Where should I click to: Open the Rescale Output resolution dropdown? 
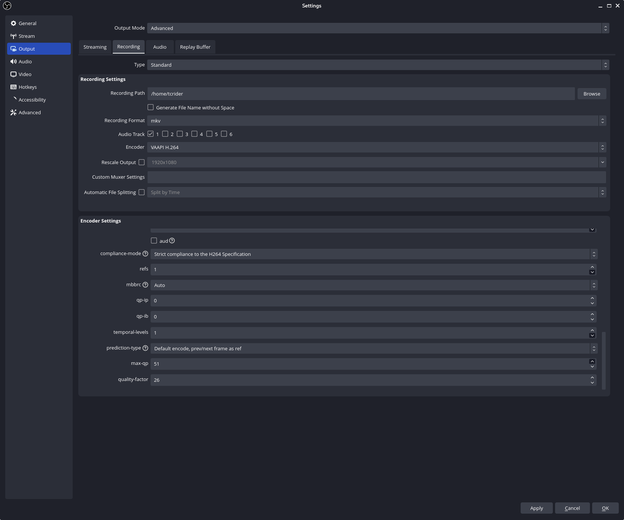point(376,162)
